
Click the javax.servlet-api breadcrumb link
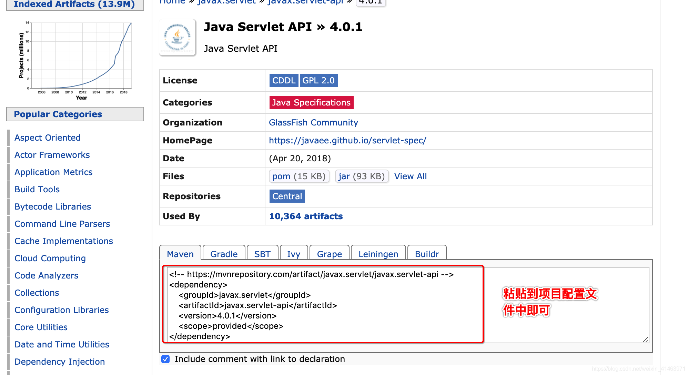pyautogui.click(x=305, y=2)
